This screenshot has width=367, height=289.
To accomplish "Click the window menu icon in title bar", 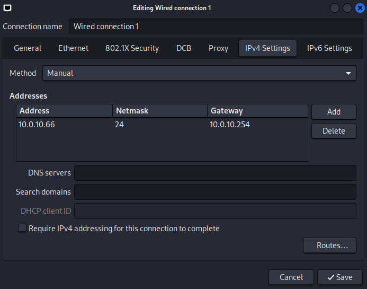I will point(6,7).
